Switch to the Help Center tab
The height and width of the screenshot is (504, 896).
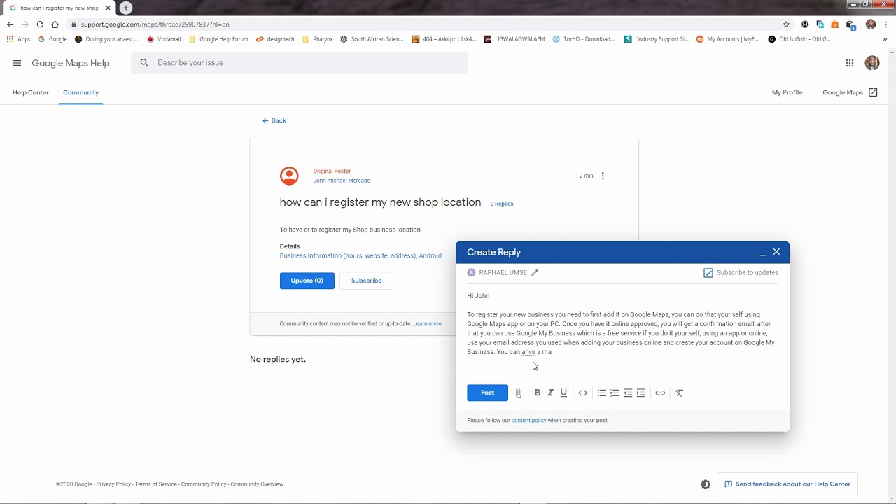pyautogui.click(x=31, y=92)
